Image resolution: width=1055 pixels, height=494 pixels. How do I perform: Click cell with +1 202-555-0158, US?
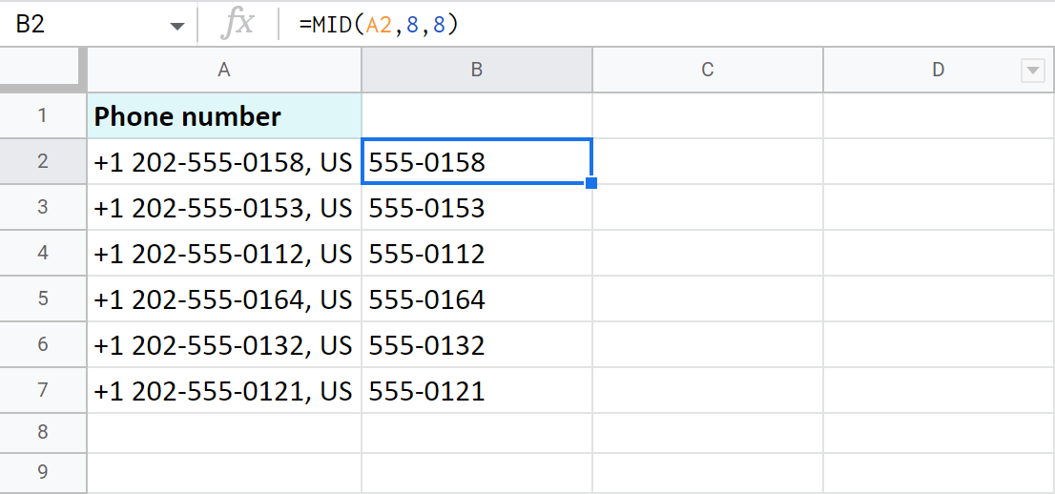point(224,162)
